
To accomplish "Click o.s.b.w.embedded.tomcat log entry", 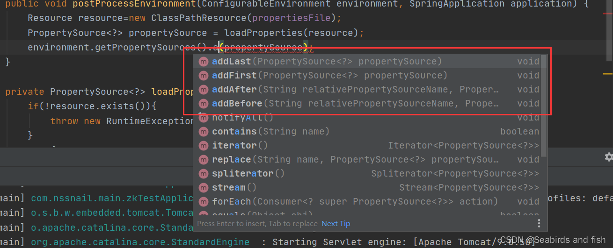I will [112, 213].
